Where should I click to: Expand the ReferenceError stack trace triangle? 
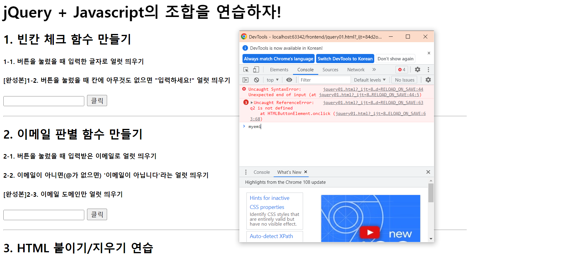click(x=252, y=102)
